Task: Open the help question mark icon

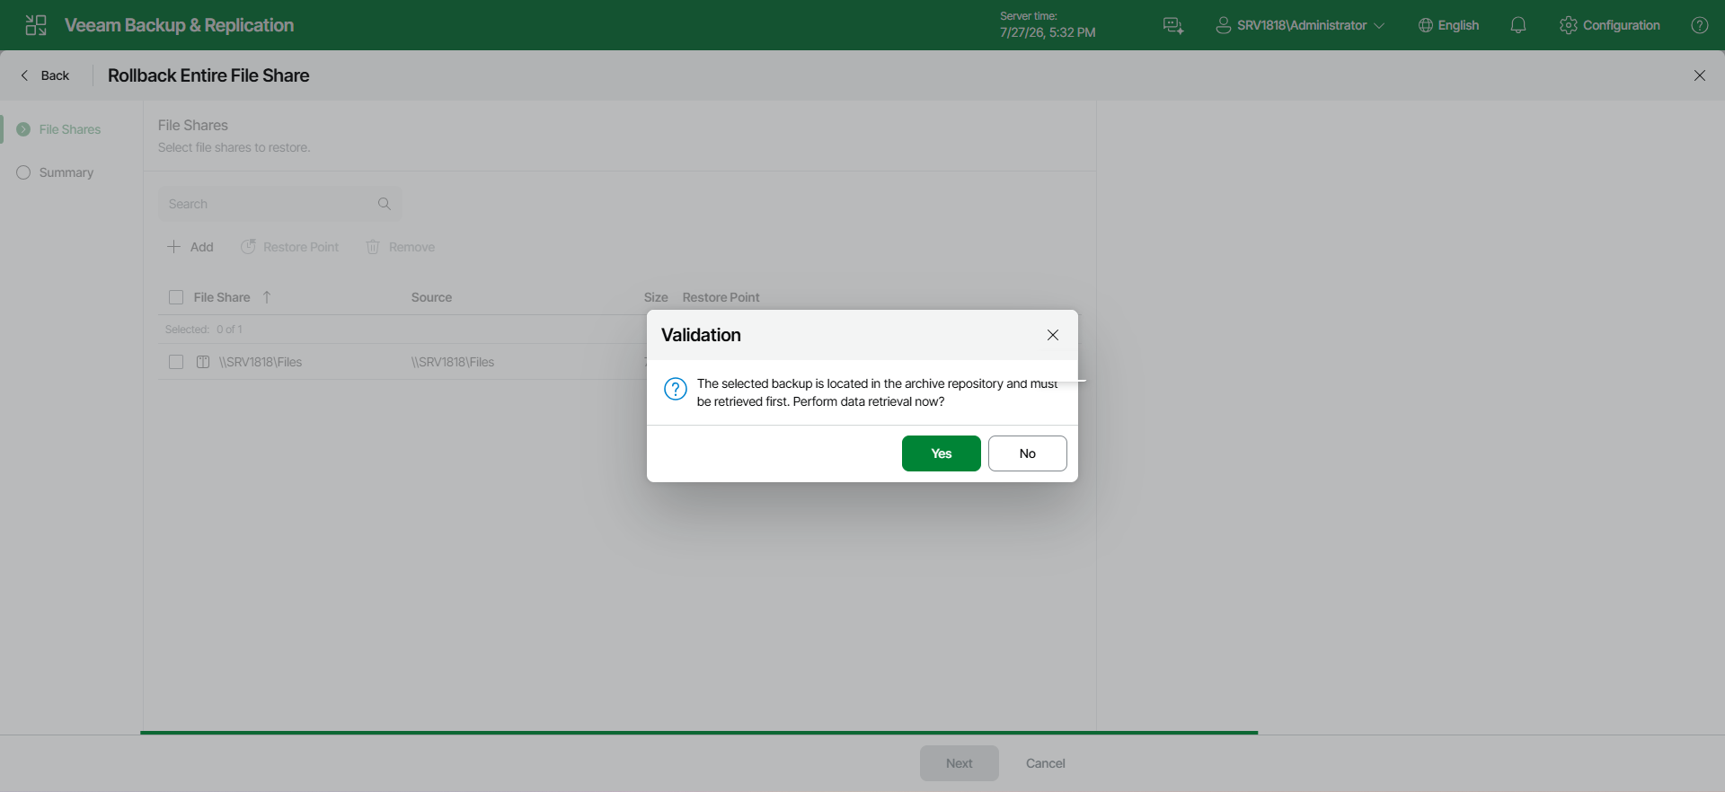Action: point(1700,25)
